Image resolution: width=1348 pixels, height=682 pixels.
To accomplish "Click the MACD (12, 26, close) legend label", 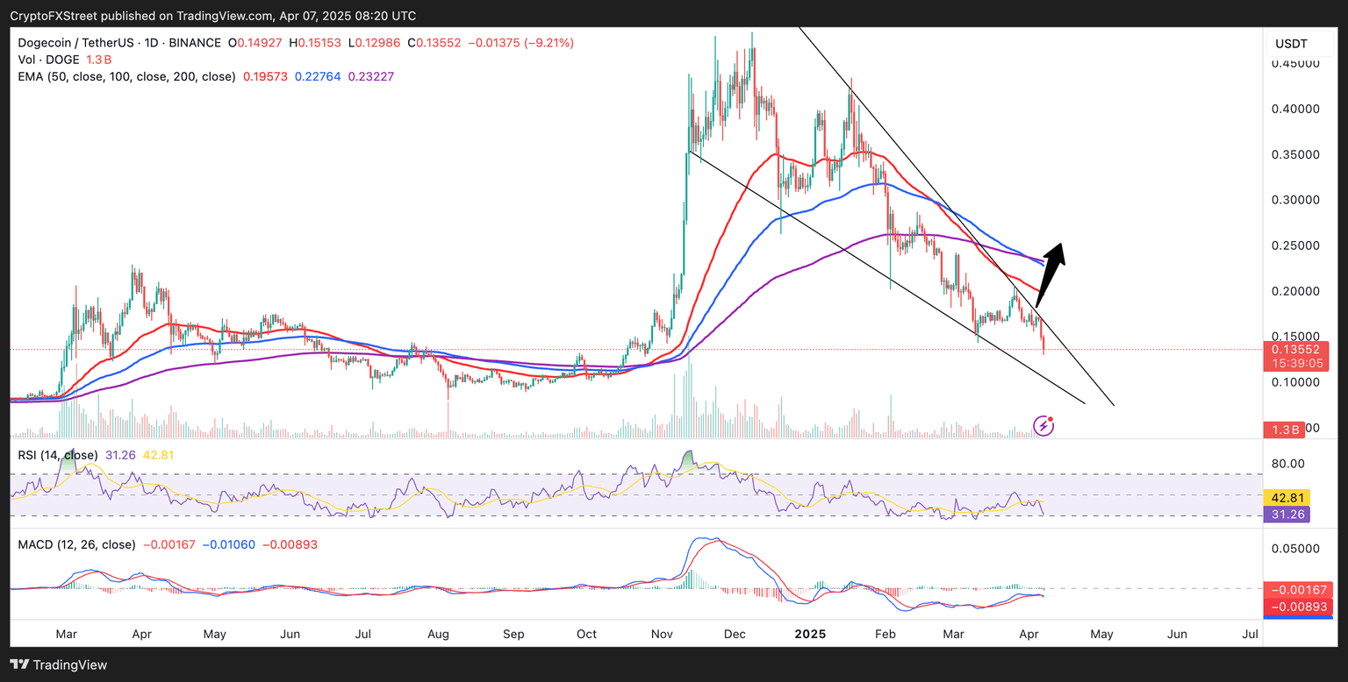I will pyautogui.click(x=77, y=544).
